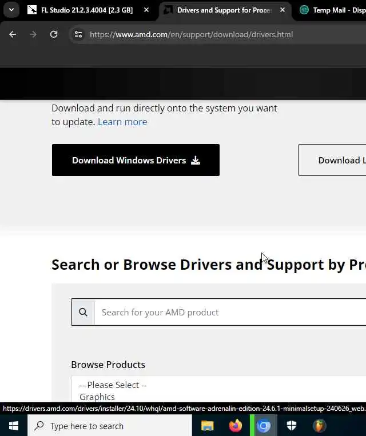The image size is (366, 436).
Task: Switch to the Temp Mail tab
Action: (x=333, y=10)
